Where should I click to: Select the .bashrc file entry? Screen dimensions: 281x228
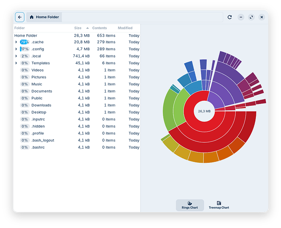pos(37,147)
